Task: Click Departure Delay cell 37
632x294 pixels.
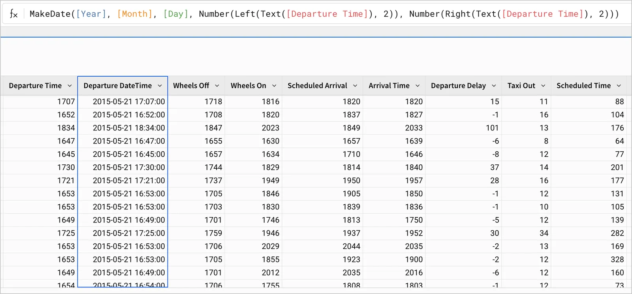Action: coord(464,167)
